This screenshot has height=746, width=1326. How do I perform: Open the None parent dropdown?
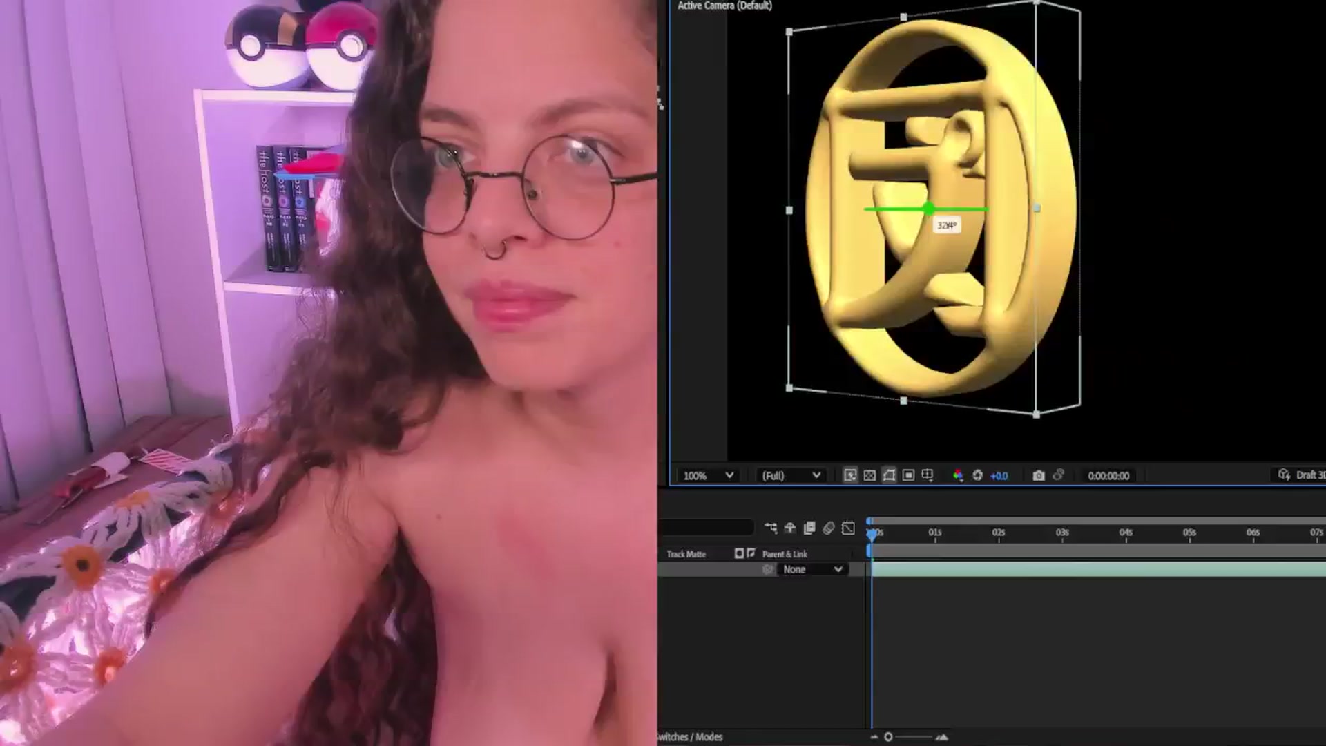point(812,569)
